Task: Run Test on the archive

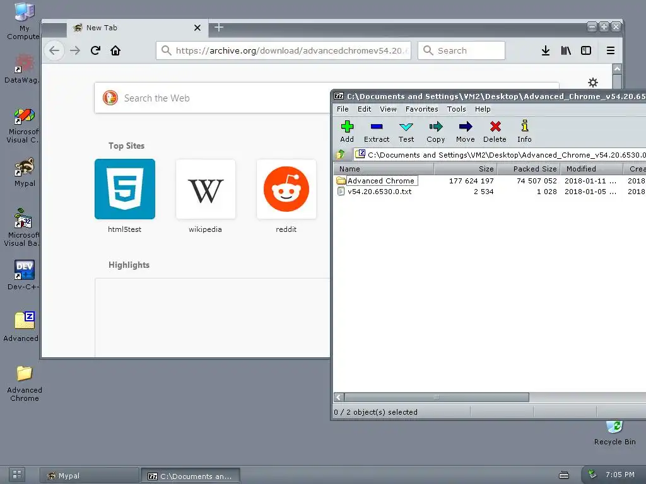Action: 406,132
